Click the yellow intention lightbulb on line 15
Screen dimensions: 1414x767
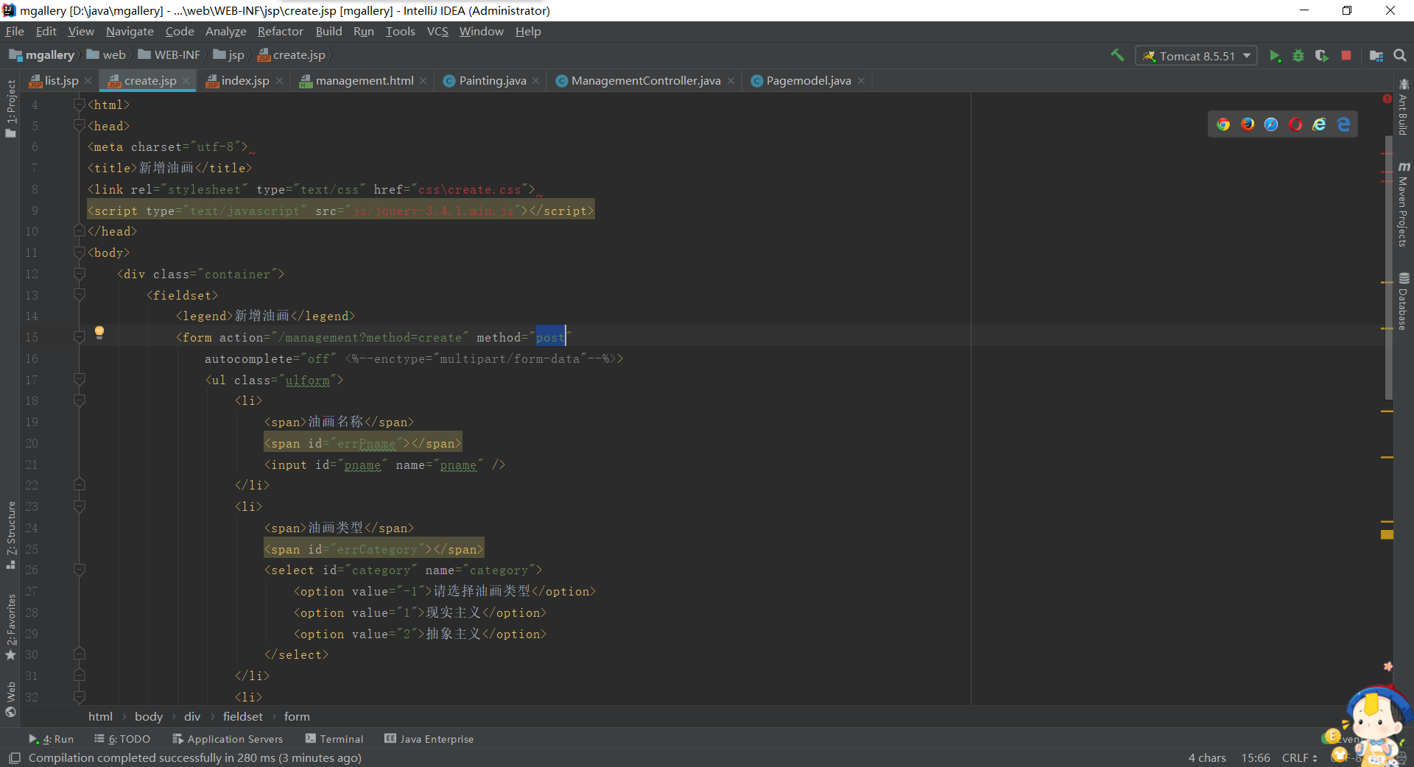click(99, 333)
